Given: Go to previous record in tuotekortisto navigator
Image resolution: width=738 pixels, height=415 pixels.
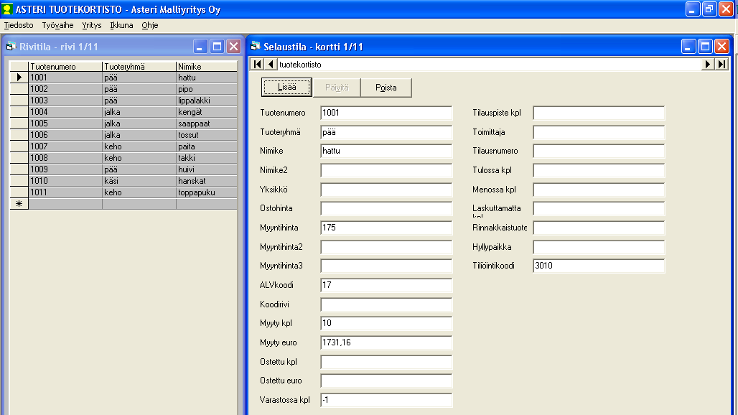Looking at the screenshot, I should pyautogui.click(x=271, y=64).
